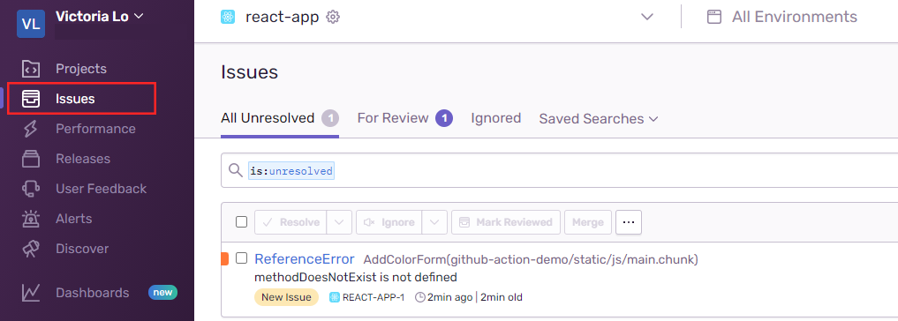Click the Releases box icon
Viewport: 898px width, 321px height.
click(x=30, y=159)
